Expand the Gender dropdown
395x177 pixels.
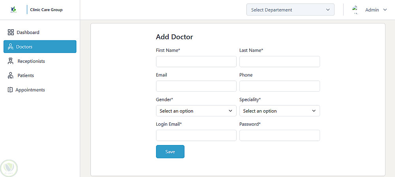pyautogui.click(x=196, y=111)
